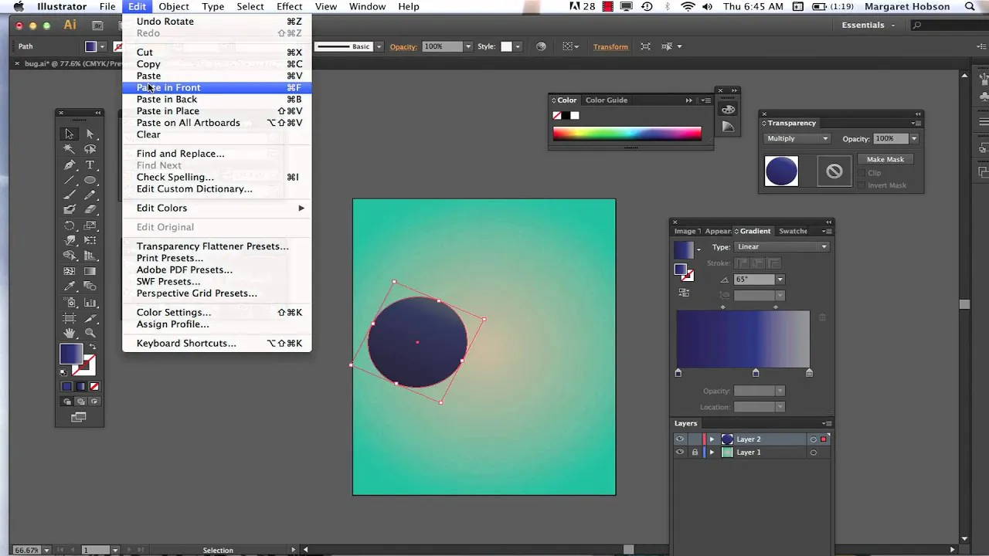The image size is (989, 556).
Task: Click the Transparency mask empty thumbnail icon
Action: click(834, 171)
